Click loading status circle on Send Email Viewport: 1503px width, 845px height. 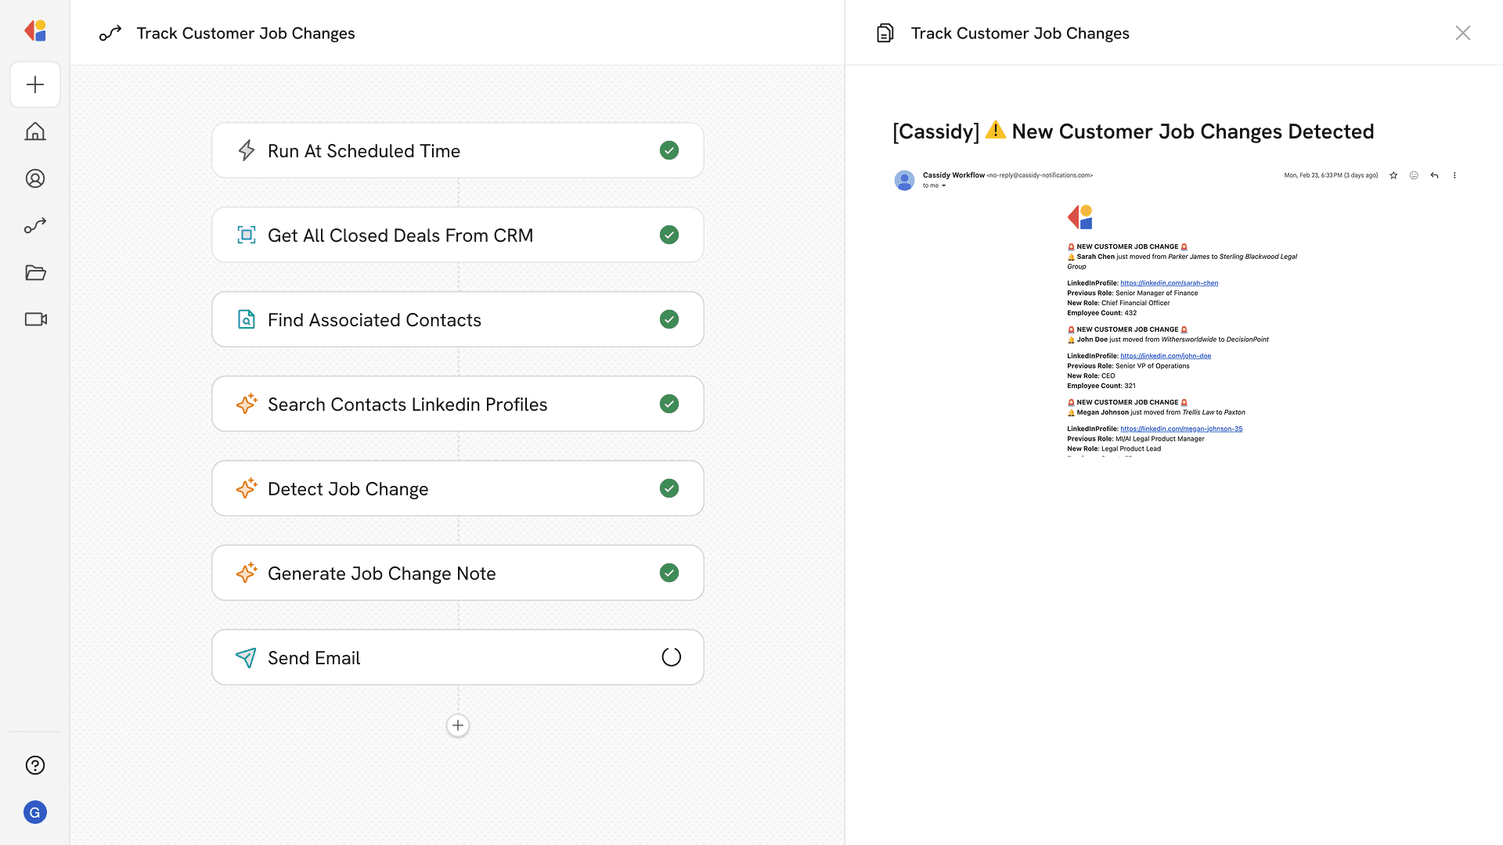coord(671,657)
